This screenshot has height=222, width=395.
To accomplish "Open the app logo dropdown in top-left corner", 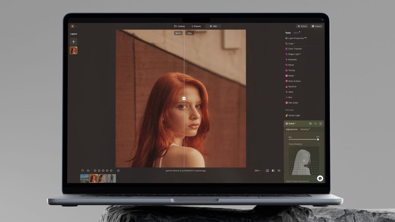I will [72, 26].
